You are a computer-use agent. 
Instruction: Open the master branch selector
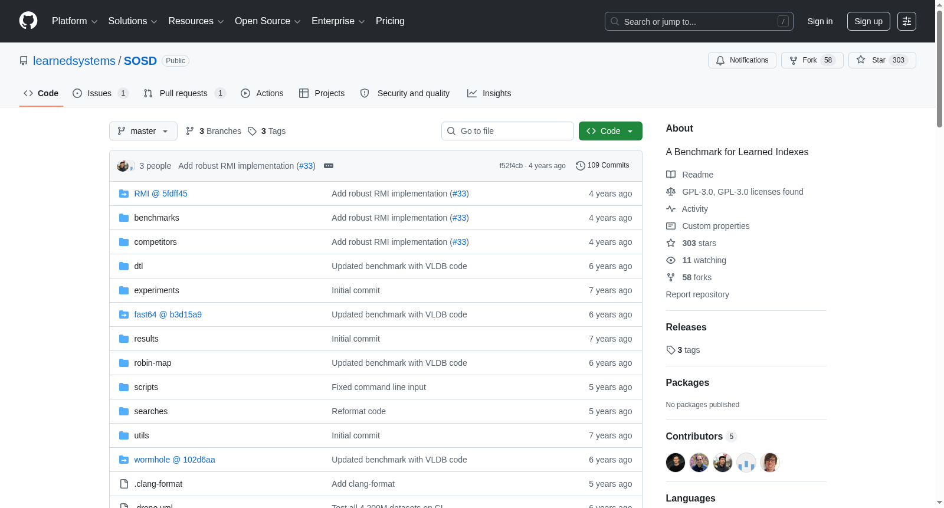(x=143, y=131)
